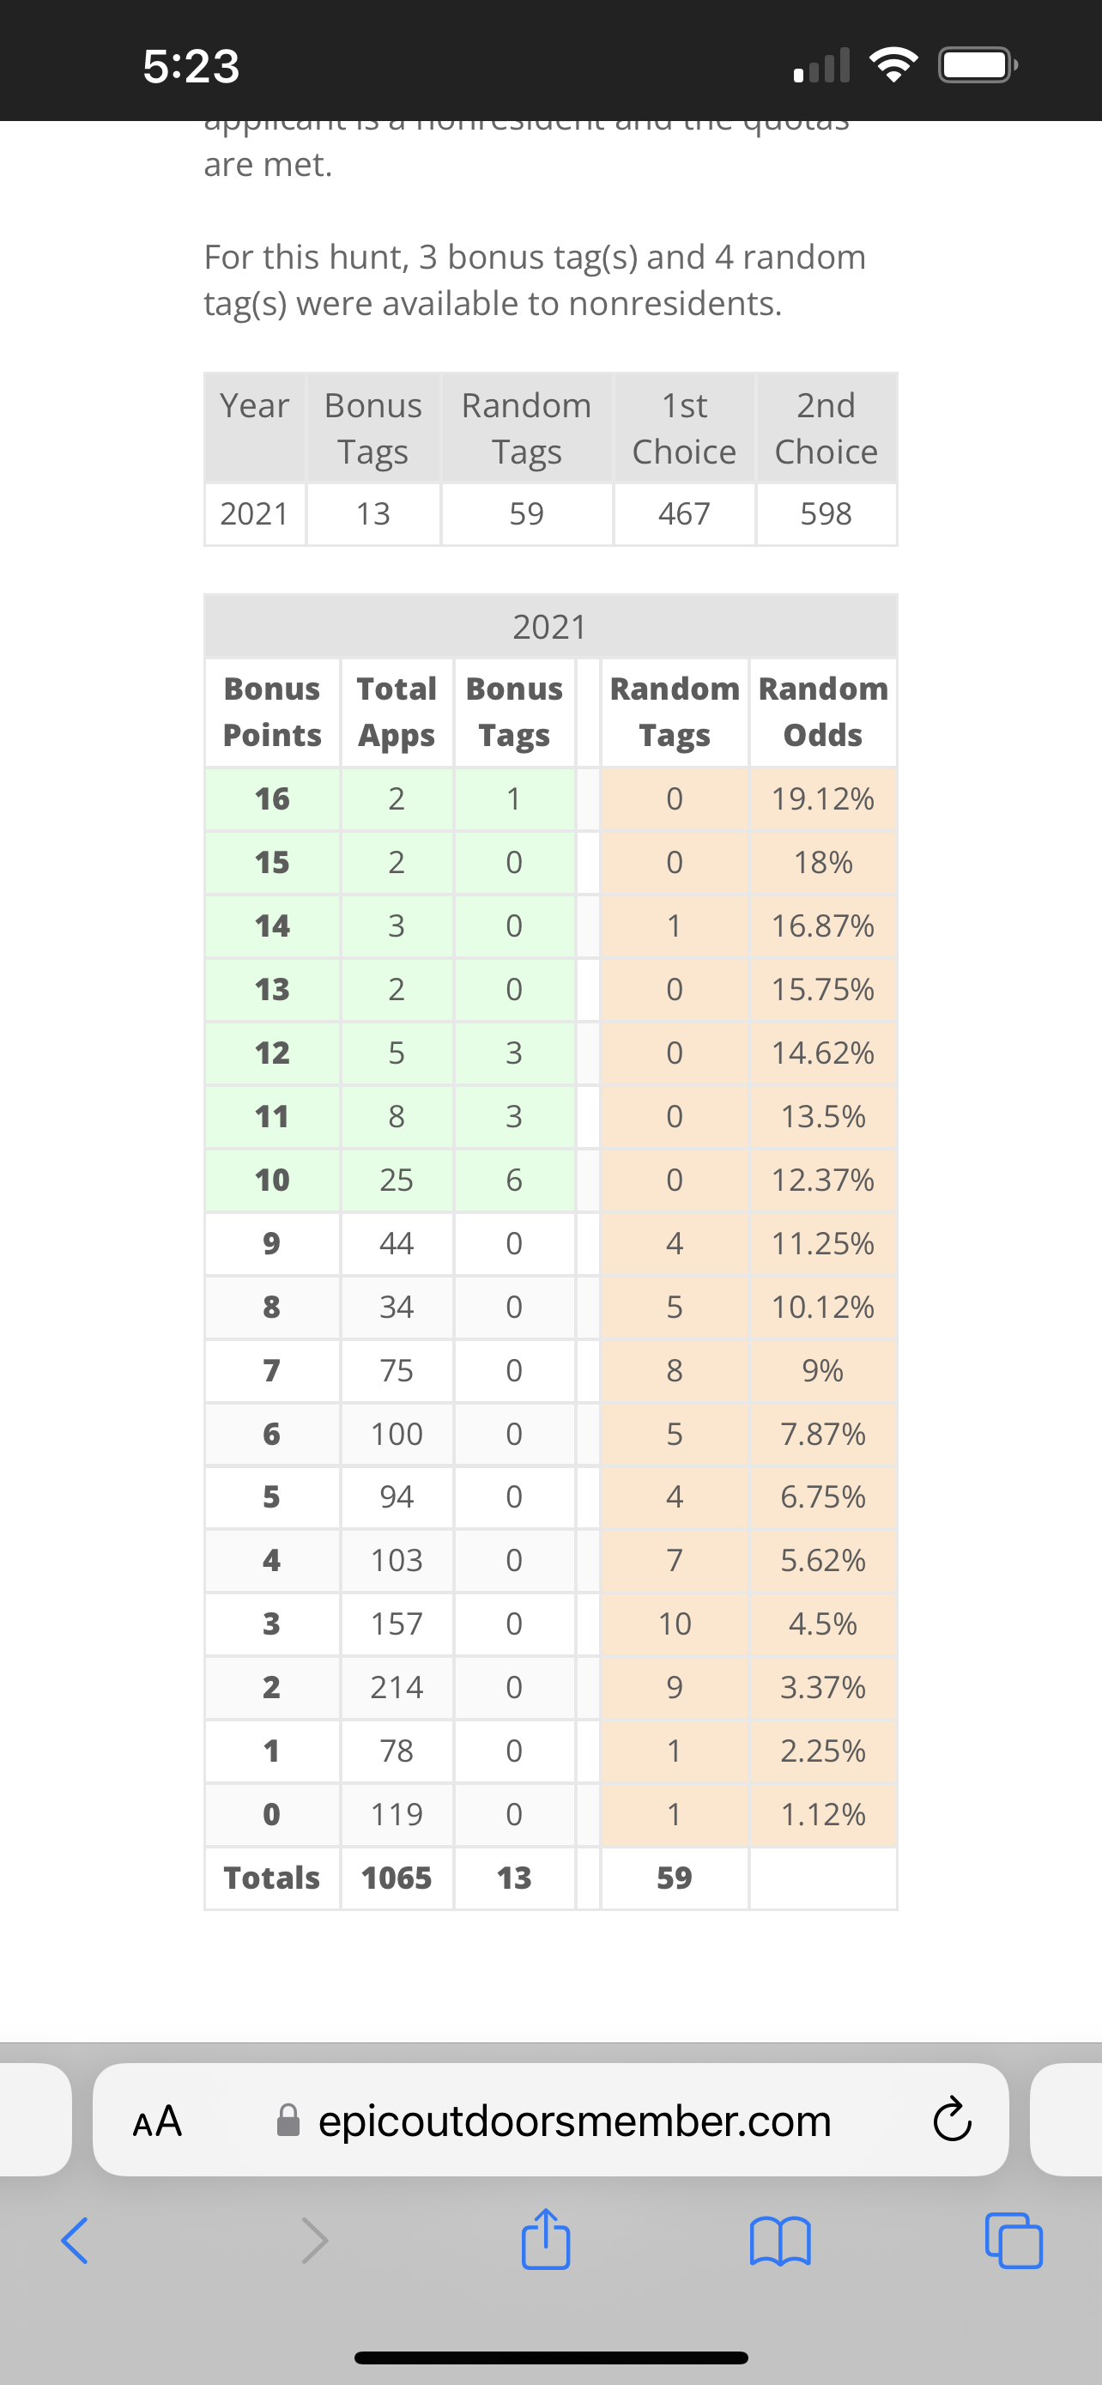Open the bookmarks book icon

[780, 2242]
